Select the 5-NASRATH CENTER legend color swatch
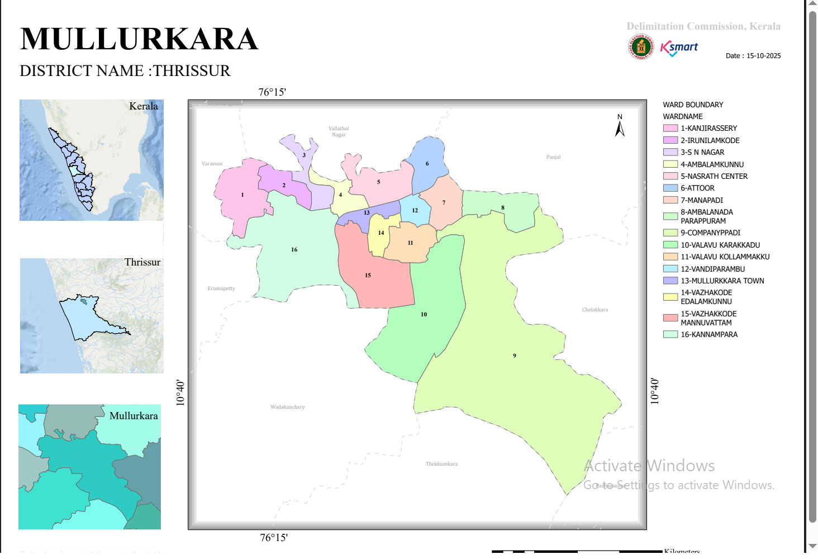818x559 pixels. pos(670,176)
